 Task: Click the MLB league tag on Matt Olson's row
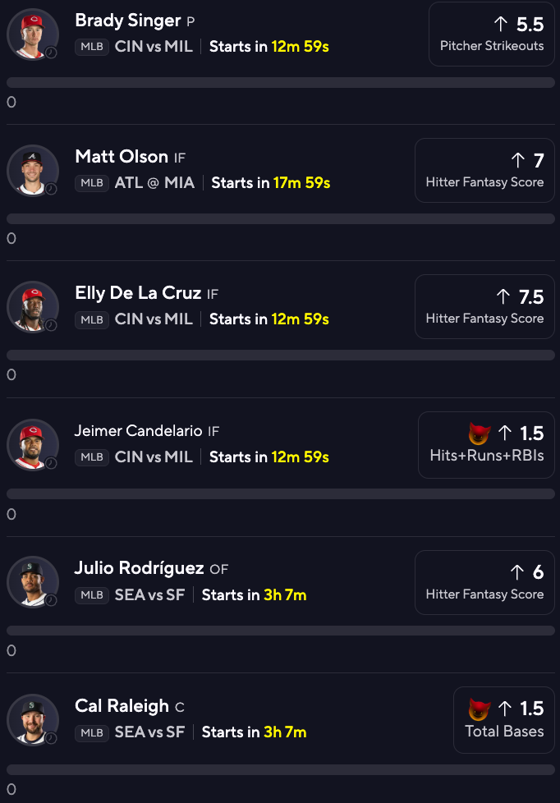point(92,183)
